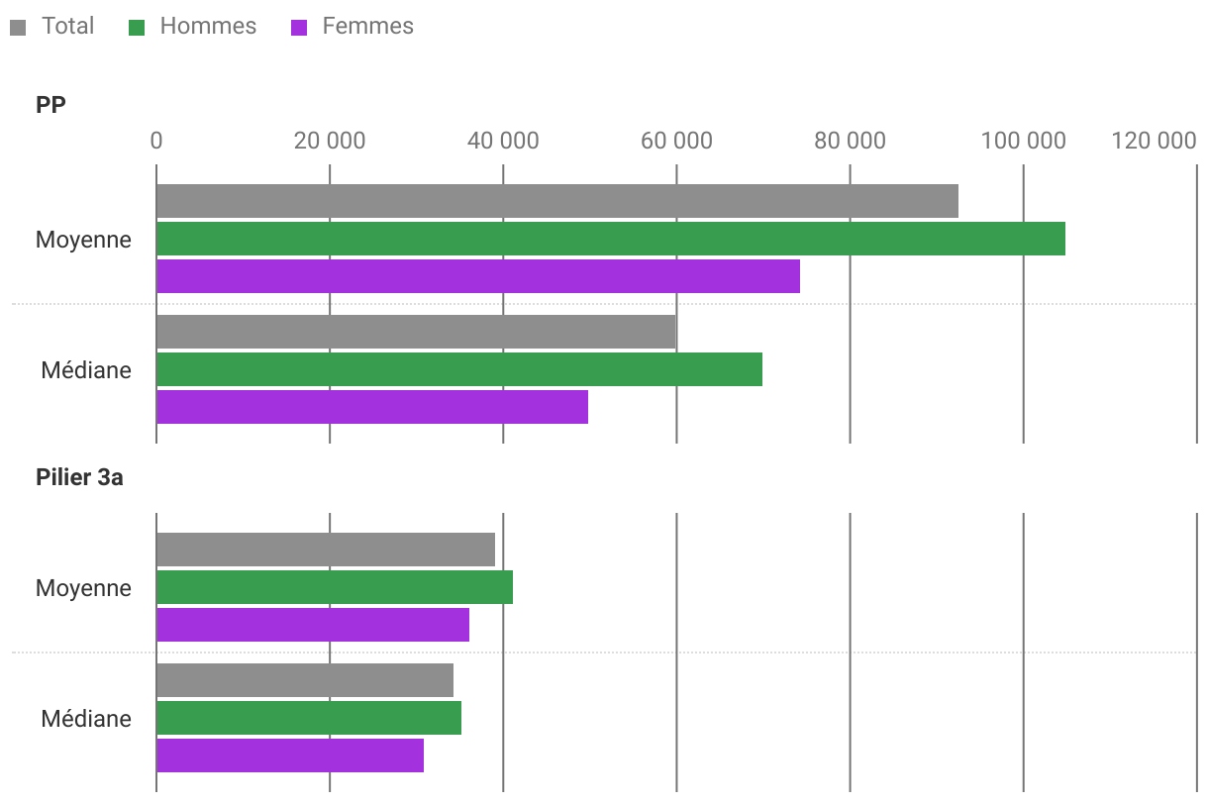The image size is (1208, 804).
Task: Click the purple Femmes legend square
Action: [x=298, y=28]
